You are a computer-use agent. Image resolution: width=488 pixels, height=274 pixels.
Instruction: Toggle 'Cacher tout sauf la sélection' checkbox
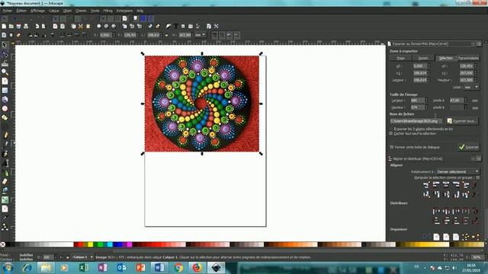tap(391, 134)
